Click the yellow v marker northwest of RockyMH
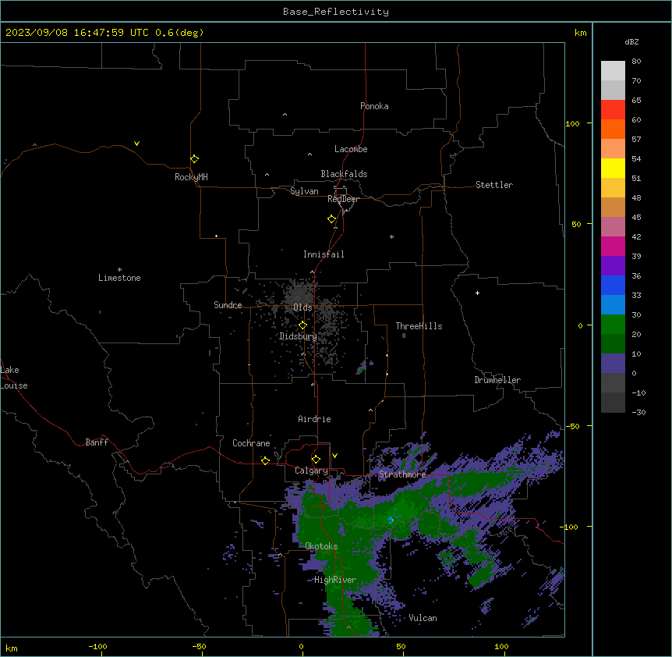 click(136, 144)
